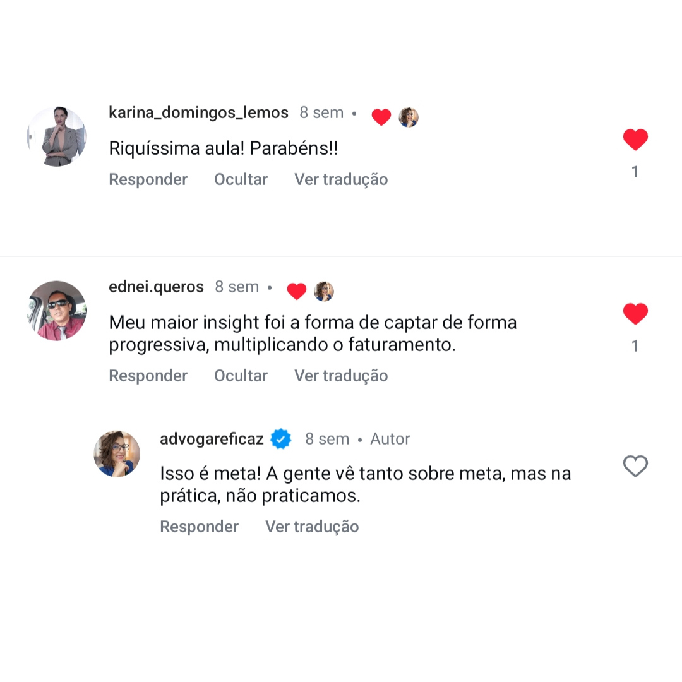Like advogareficaz's reply with the heart outline
The width and height of the screenshot is (682, 682).
pos(635,466)
